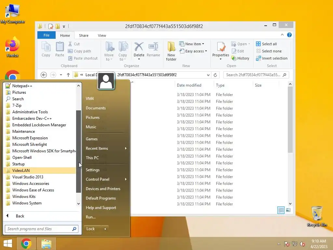333x250 pixels.
Task: Click the Explorer search box
Action: tap(256, 75)
